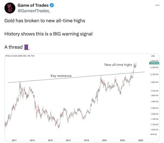
Task: Open the three-dot more options menu
Action: pyautogui.click(x=157, y=5)
